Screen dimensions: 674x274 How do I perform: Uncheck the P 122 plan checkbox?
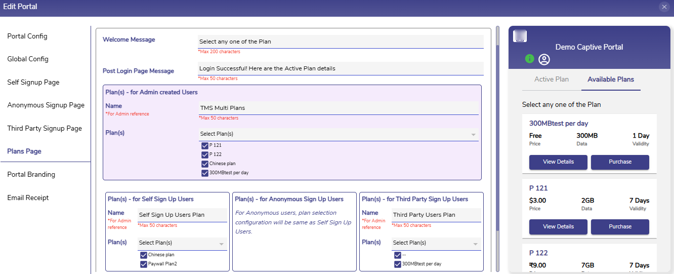(205, 154)
